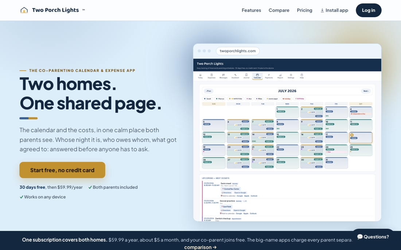Toggle the switch day legend chip
Screen dimensions: 401x250
point(235,98)
